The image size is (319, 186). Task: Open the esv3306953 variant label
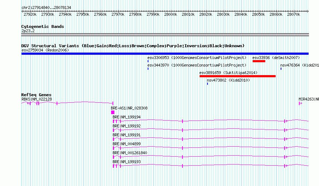197,58
